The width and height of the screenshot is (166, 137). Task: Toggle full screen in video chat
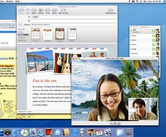click(x=119, y=123)
